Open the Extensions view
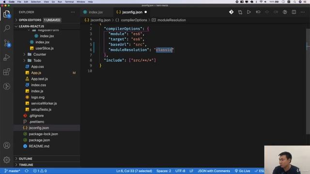The image size is (310, 174). pos(7,72)
